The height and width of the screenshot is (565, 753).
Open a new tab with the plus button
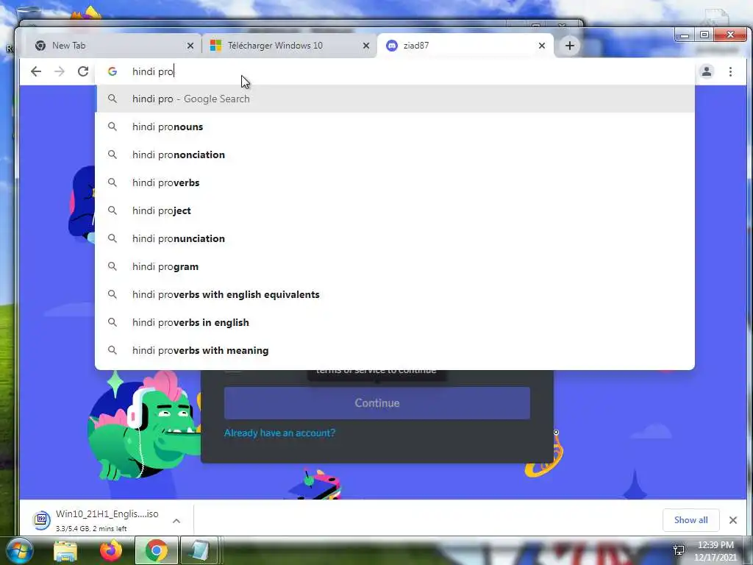[x=570, y=46]
